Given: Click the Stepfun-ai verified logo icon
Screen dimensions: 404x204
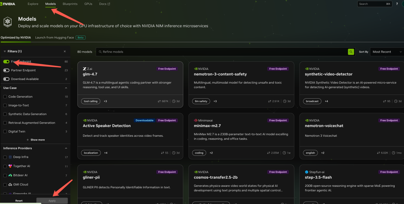Looking at the screenshot, I should coord(307,172).
